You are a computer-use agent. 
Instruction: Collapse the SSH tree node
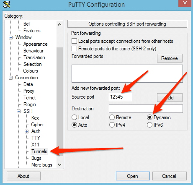point(18,111)
